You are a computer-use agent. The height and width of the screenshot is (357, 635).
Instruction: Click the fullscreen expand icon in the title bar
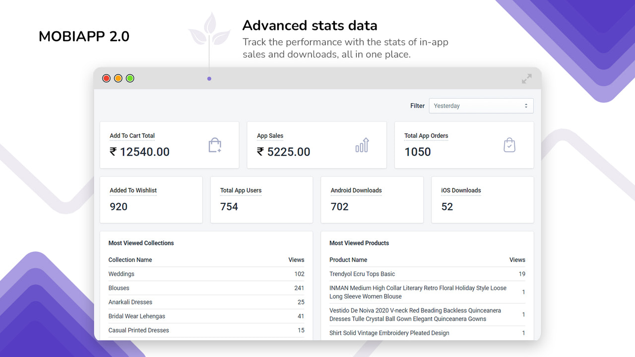click(x=526, y=78)
